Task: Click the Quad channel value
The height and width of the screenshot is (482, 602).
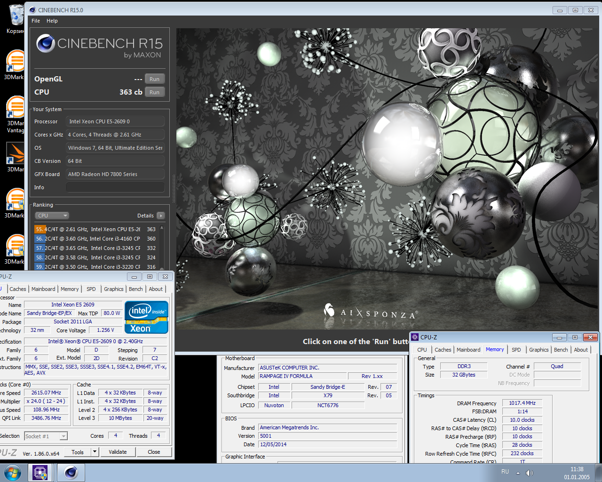Action: 557,366
